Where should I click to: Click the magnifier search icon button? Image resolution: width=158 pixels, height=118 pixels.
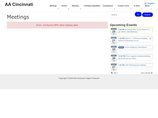click(138, 14)
